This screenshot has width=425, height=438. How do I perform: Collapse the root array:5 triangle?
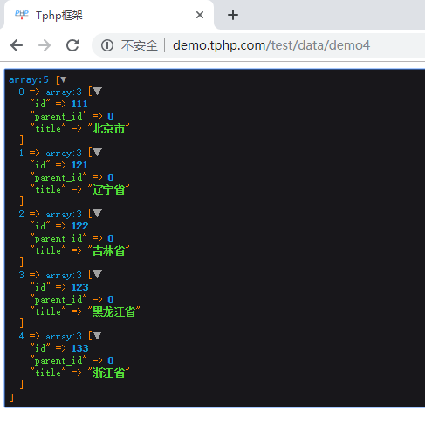[63, 79]
